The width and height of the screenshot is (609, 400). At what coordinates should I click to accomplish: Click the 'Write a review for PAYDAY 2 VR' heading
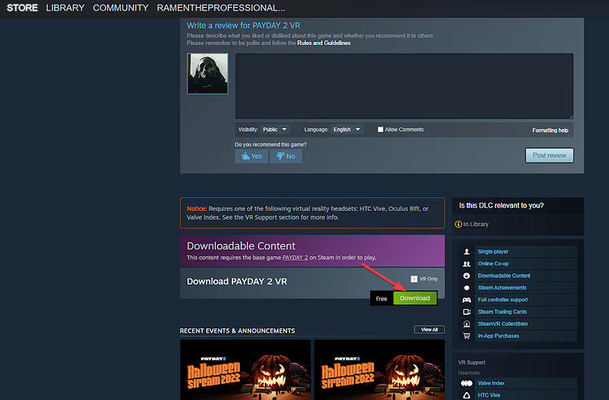click(x=243, y=25)
